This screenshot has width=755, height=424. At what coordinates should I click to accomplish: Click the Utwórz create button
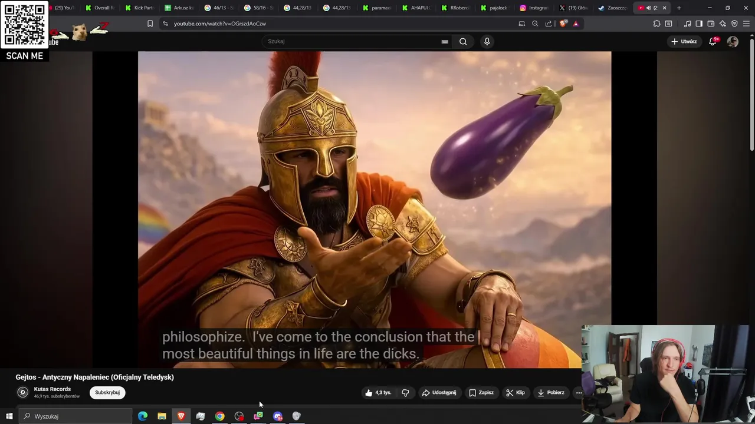click(x=684, y=41)
